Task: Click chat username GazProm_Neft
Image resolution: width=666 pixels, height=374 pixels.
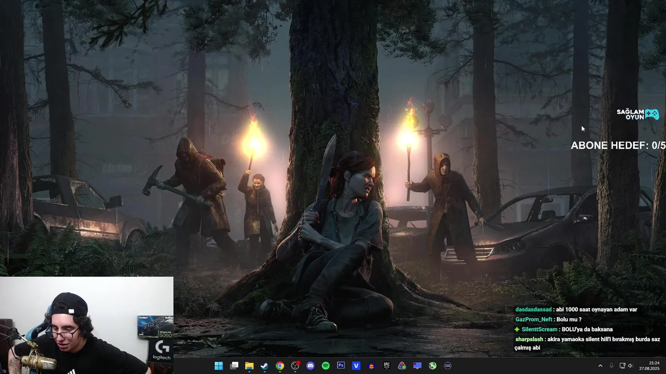Action: pyautogui.click(x=534, y=319)
